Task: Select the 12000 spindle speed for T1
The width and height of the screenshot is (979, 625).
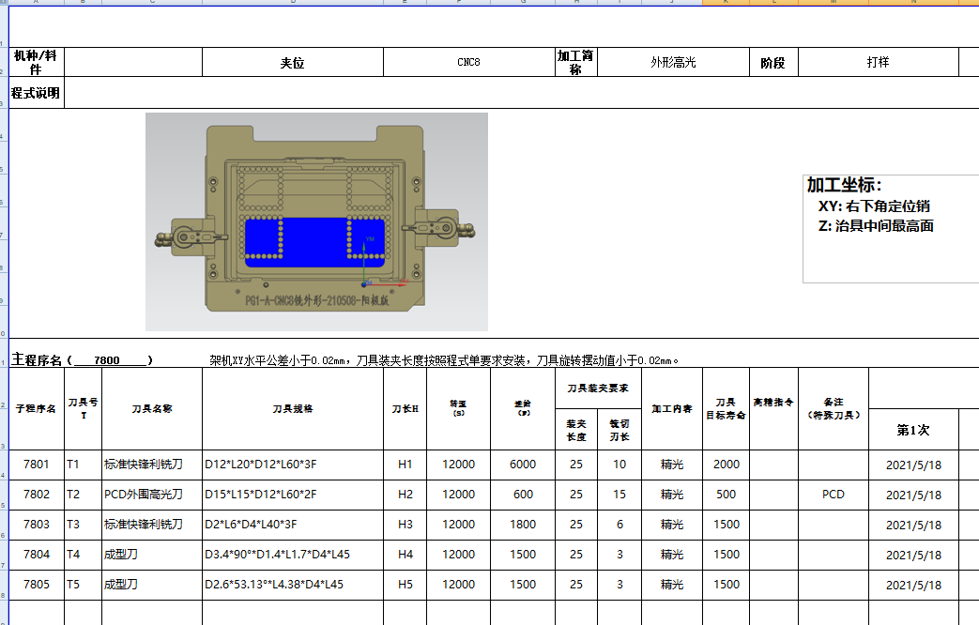Action: click(457, 465)
